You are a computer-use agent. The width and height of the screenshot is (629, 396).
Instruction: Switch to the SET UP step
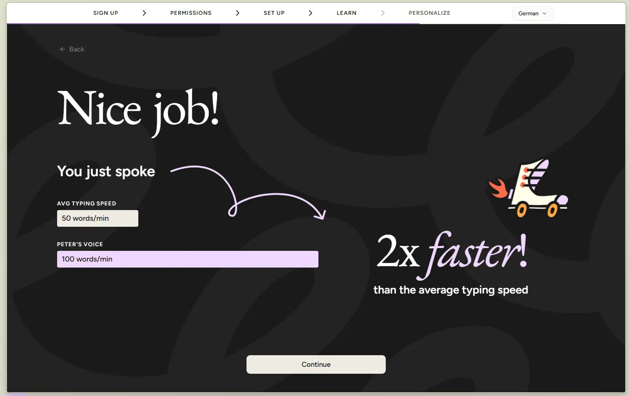(274, 13)
